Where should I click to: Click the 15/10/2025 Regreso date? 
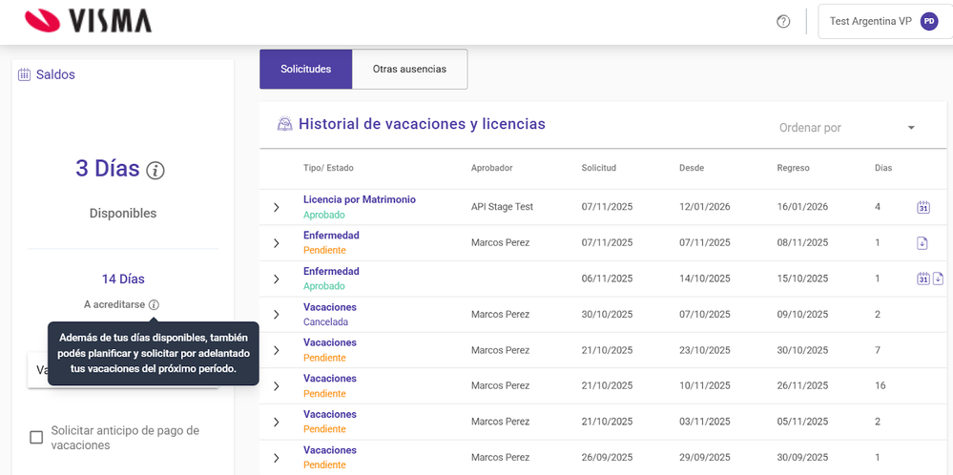(x=802, y=279)
